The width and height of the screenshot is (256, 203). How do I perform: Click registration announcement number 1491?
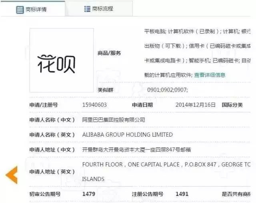click(x=182, y=194)
